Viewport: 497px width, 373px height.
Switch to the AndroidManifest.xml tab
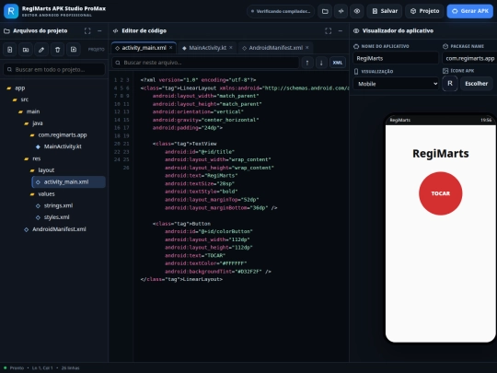pyautogui.click(x=275, y=48)
